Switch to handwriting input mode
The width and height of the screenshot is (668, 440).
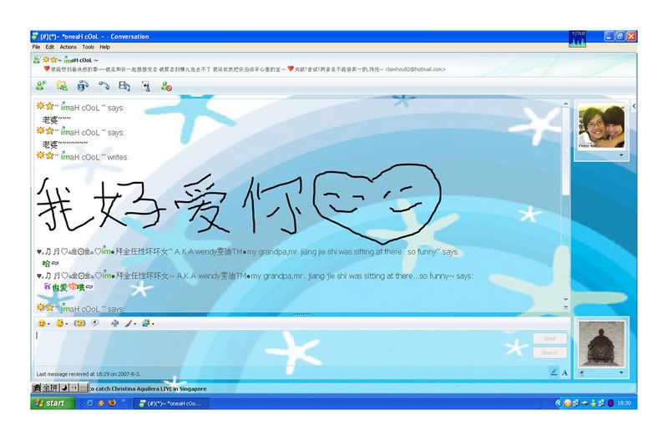tap(553, 372)
